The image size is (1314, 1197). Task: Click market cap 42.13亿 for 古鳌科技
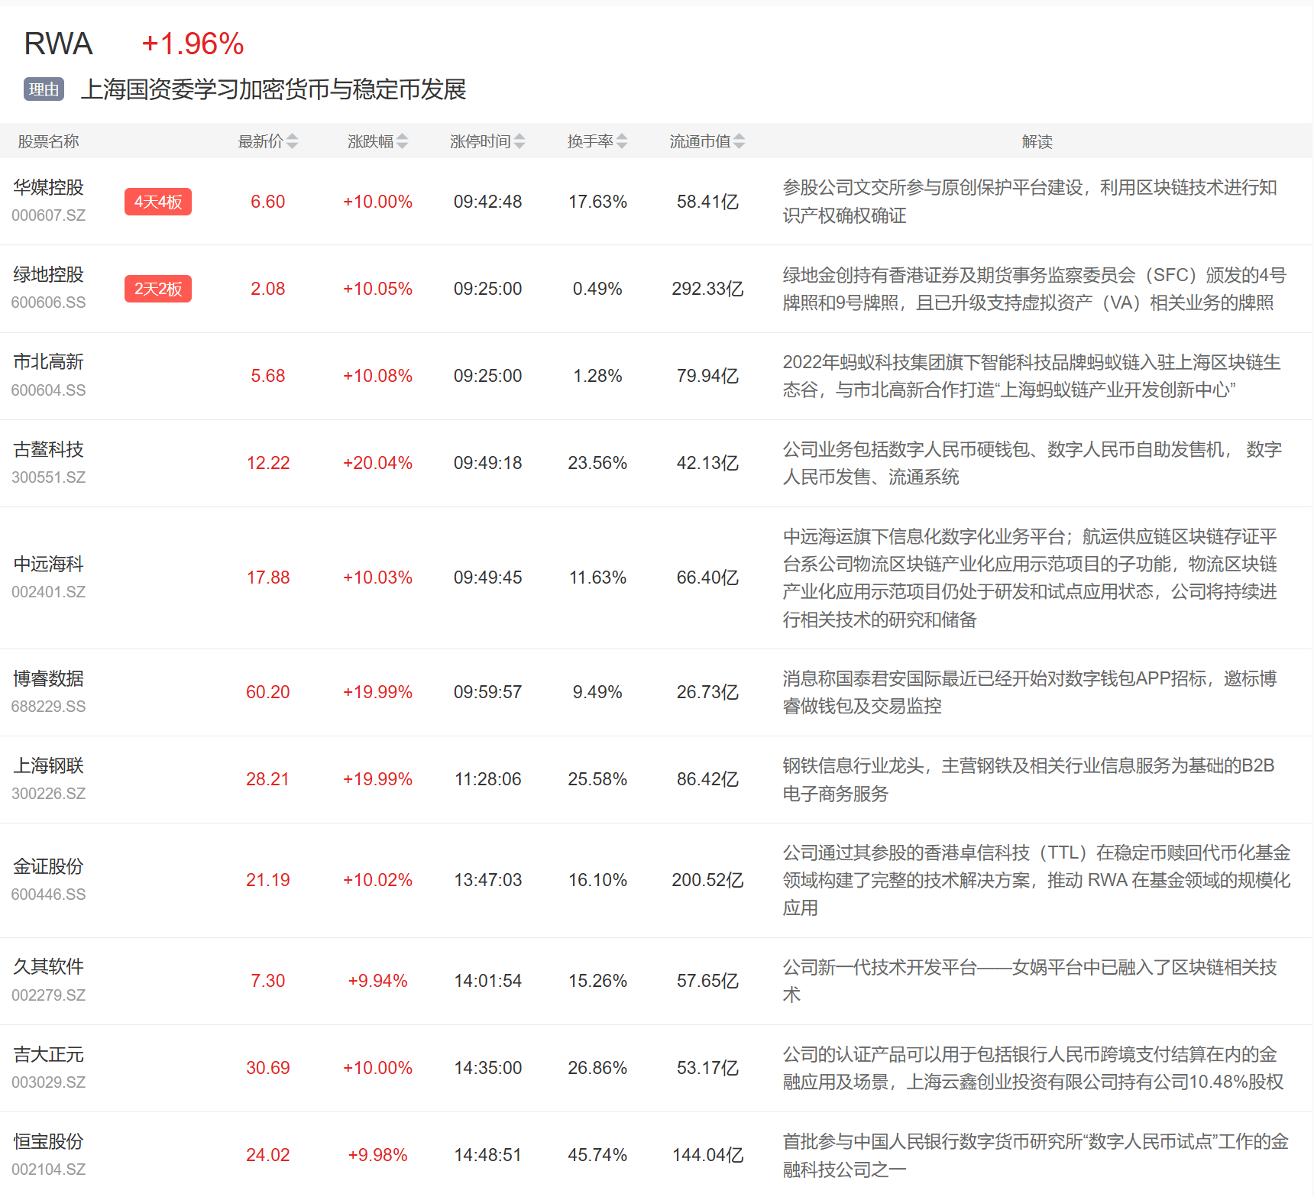point(707,463)
